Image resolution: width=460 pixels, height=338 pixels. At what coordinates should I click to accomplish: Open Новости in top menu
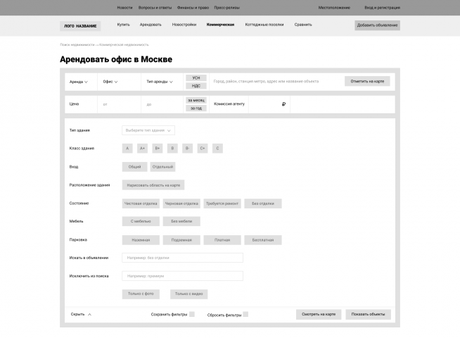point(124,8)
